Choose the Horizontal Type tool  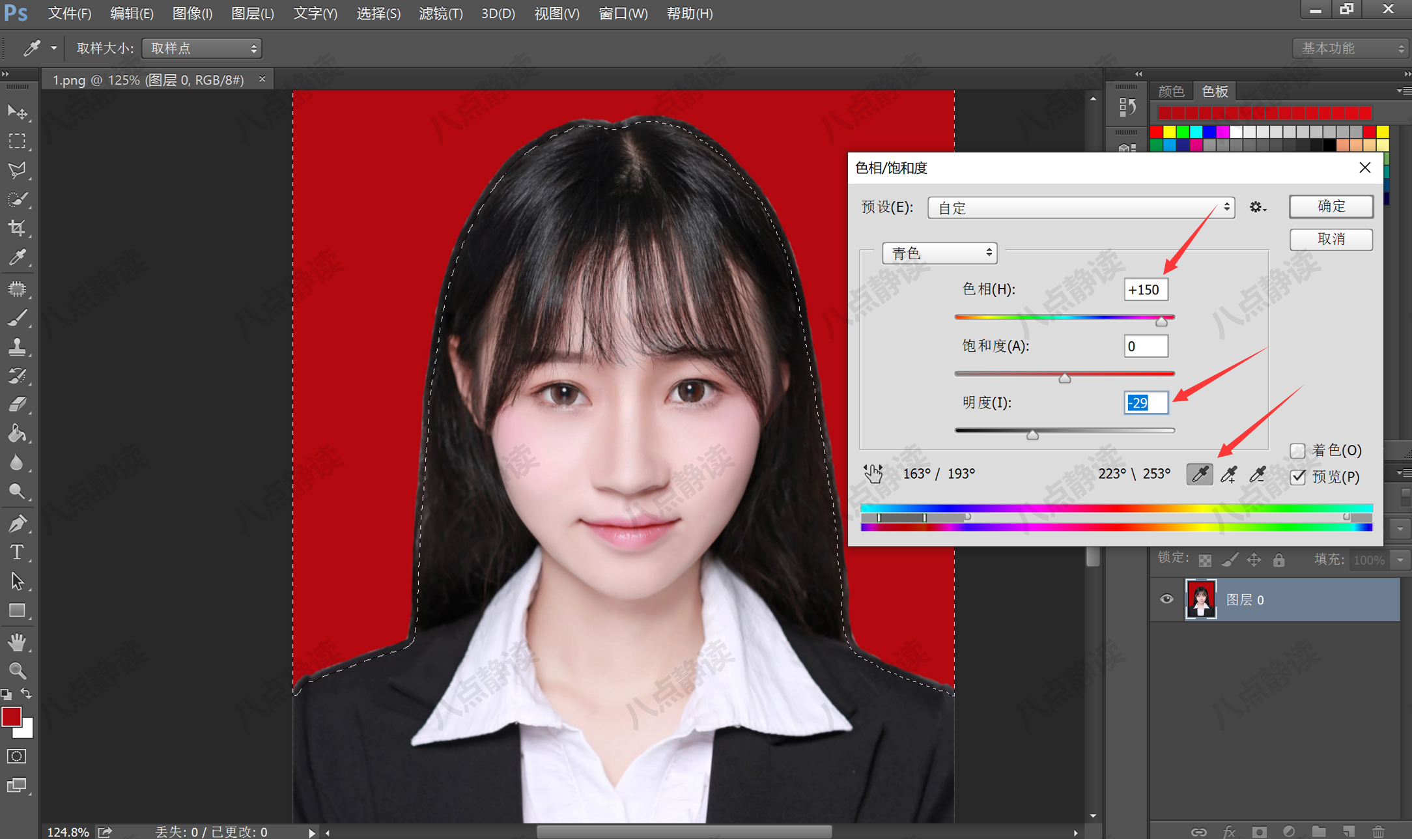click(x=18, y=552)
